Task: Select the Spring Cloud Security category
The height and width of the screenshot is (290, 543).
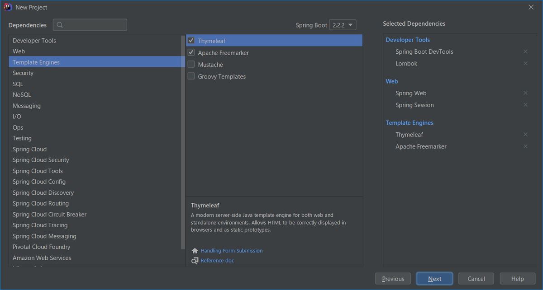Action: (95, 160)
